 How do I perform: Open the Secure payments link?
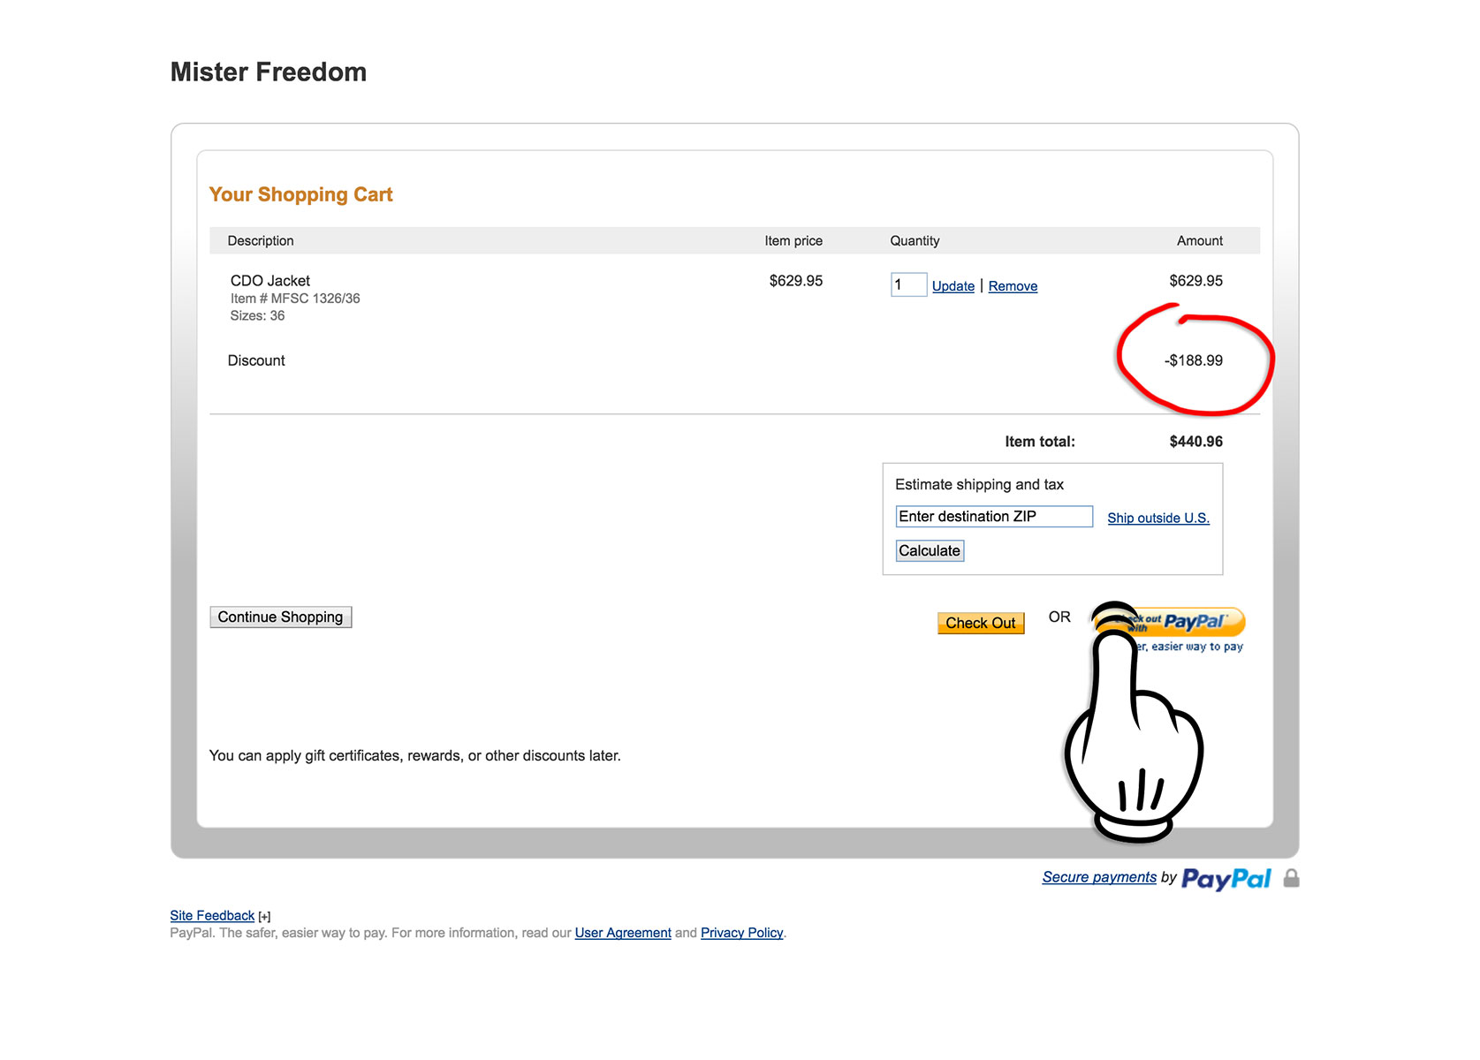point(1099,877)
